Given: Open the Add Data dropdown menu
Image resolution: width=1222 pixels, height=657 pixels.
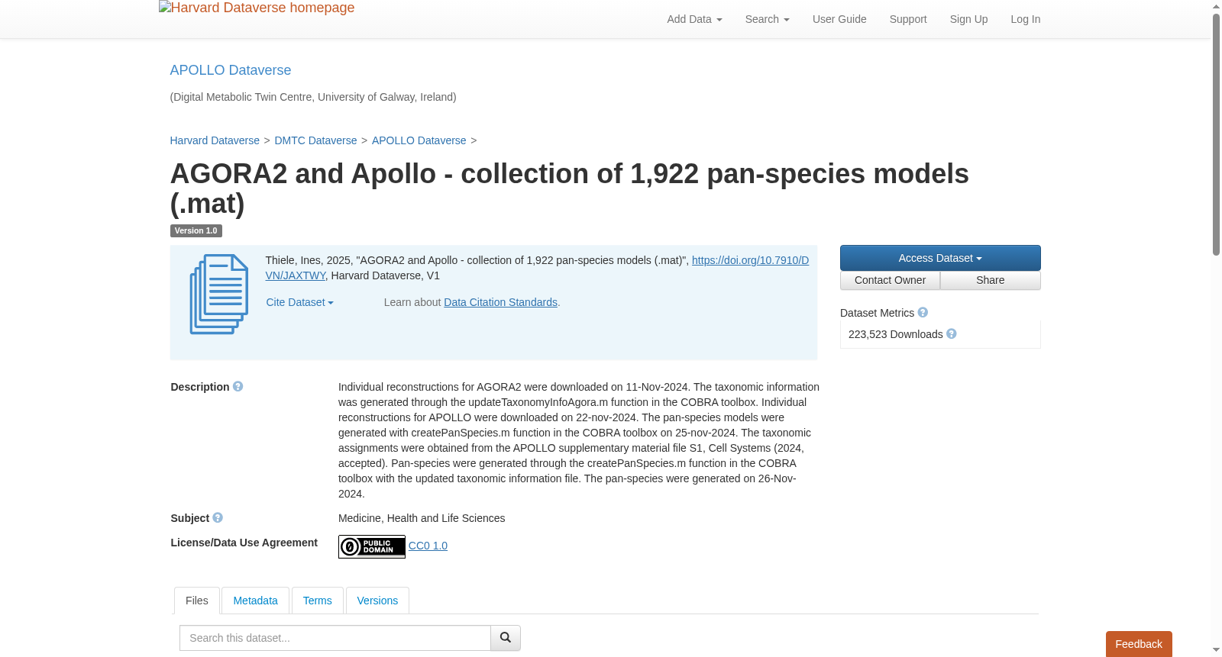Looking at the screenshot, I should pos(694,19).
